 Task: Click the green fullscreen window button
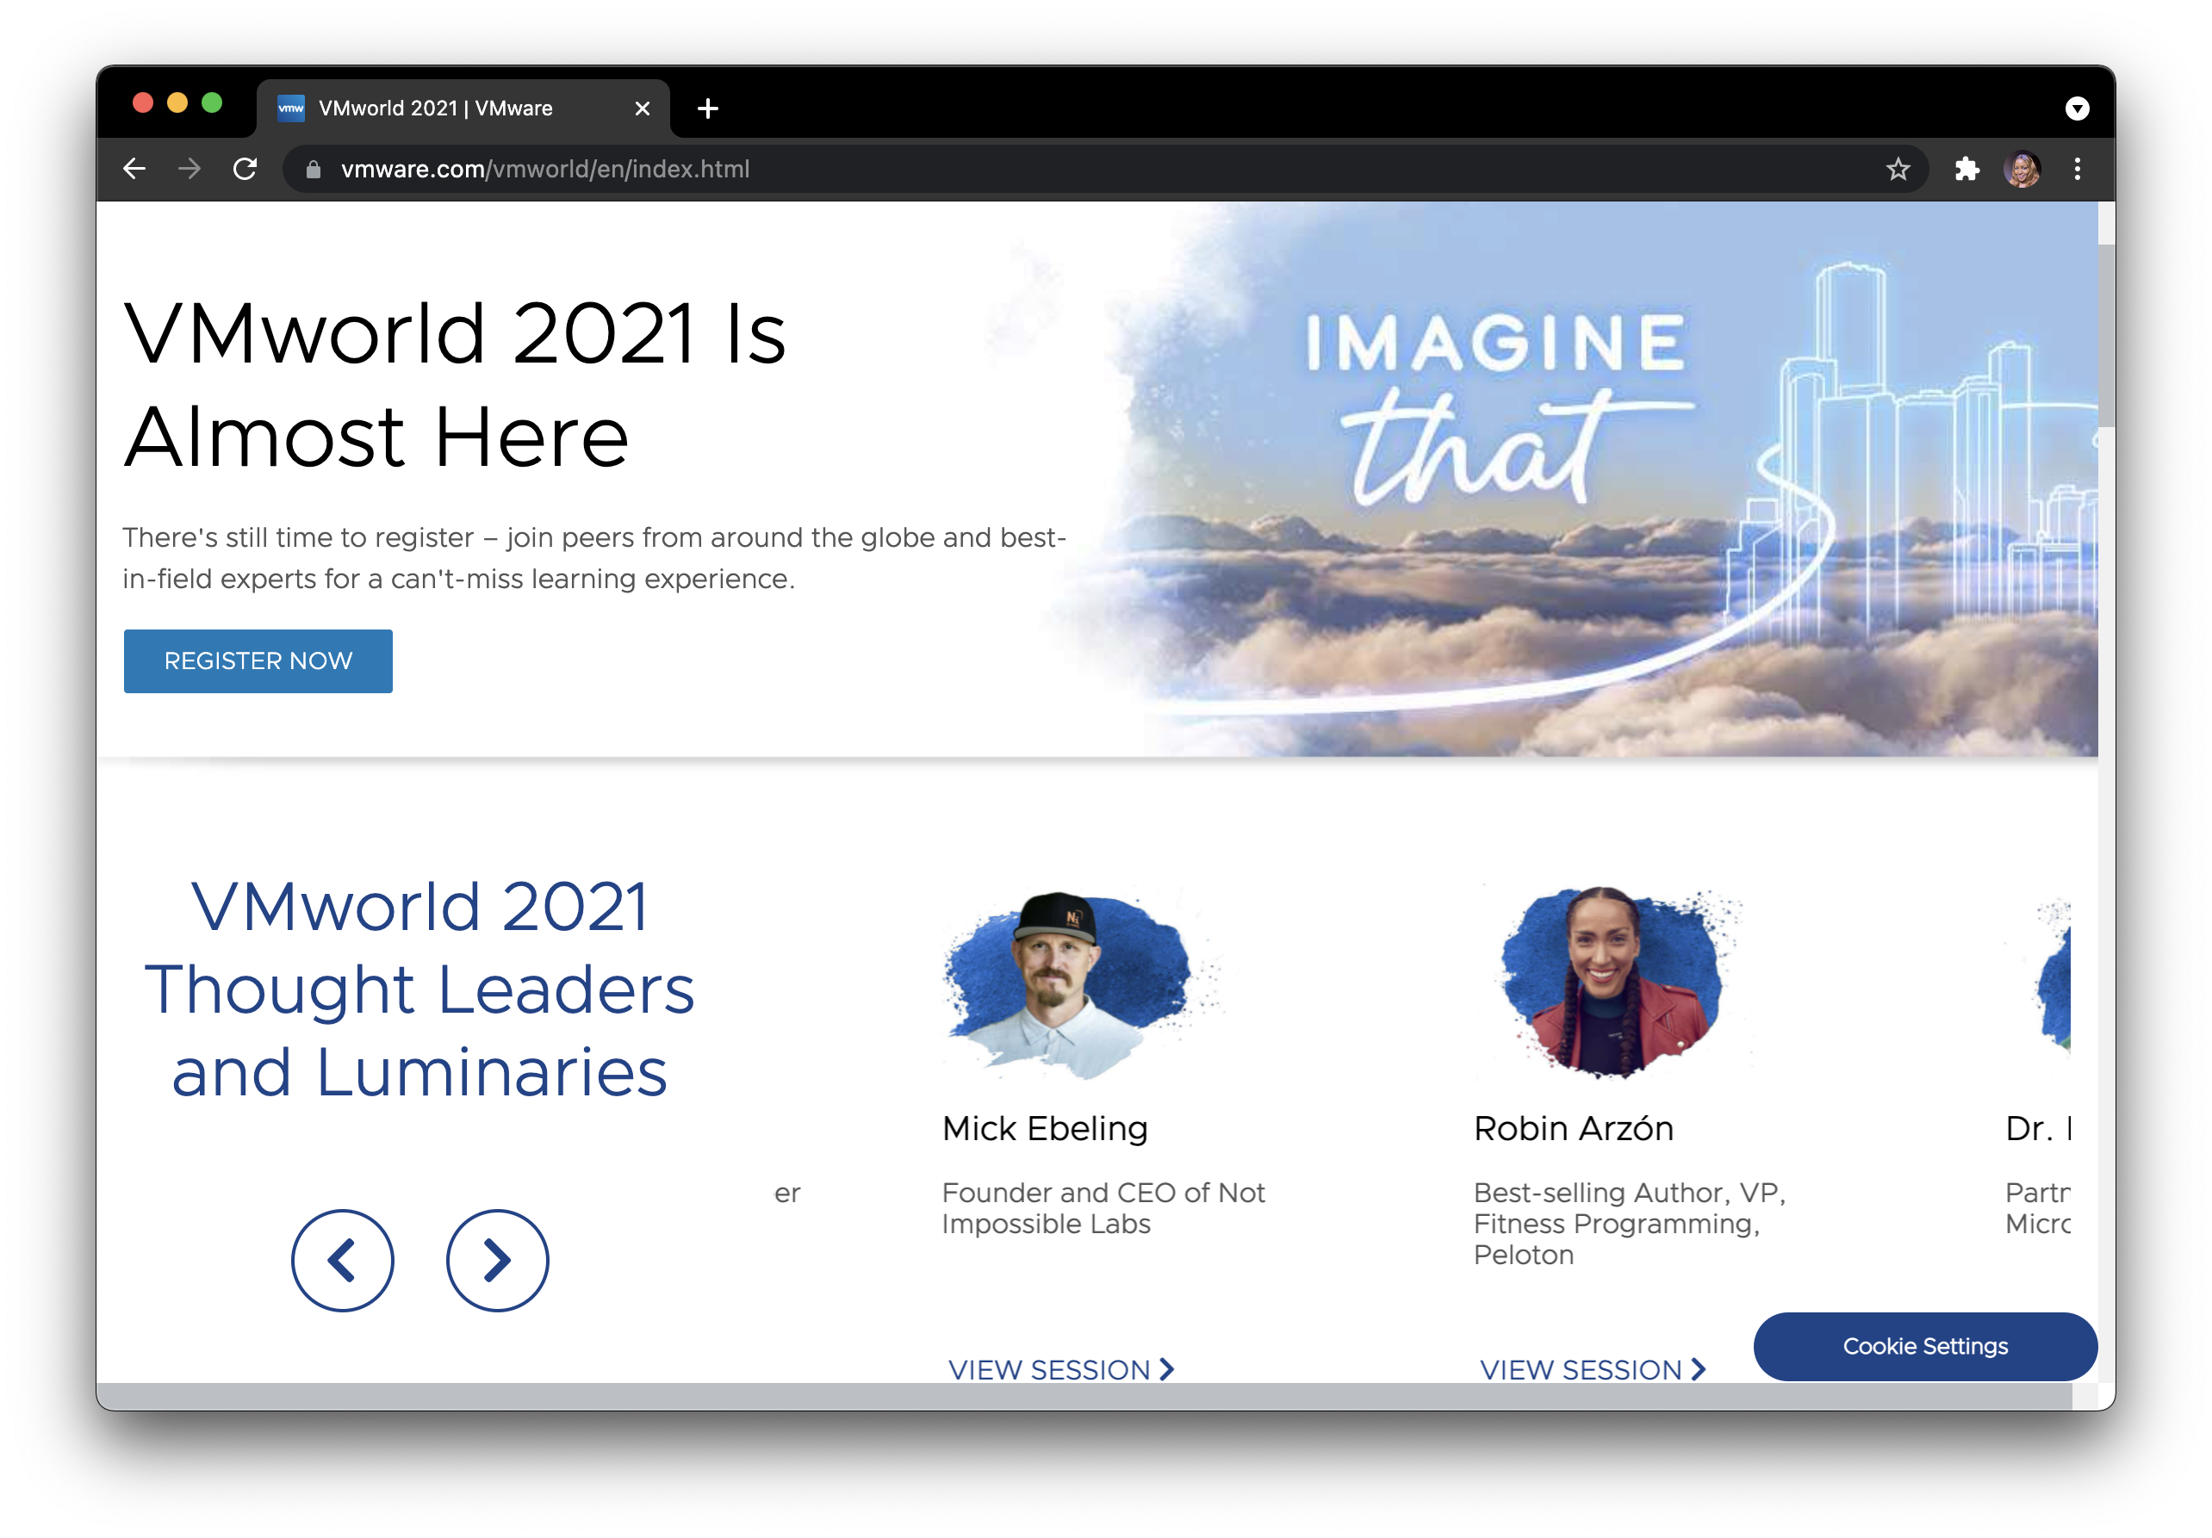click(x=211, y=103)
